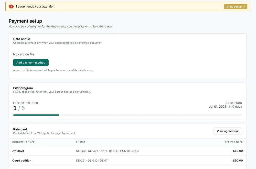This screenshot has height=169, width=256.
Task: Click the 'A card on file is required' note
Action: pyautogui.click(x=53, y=70)
